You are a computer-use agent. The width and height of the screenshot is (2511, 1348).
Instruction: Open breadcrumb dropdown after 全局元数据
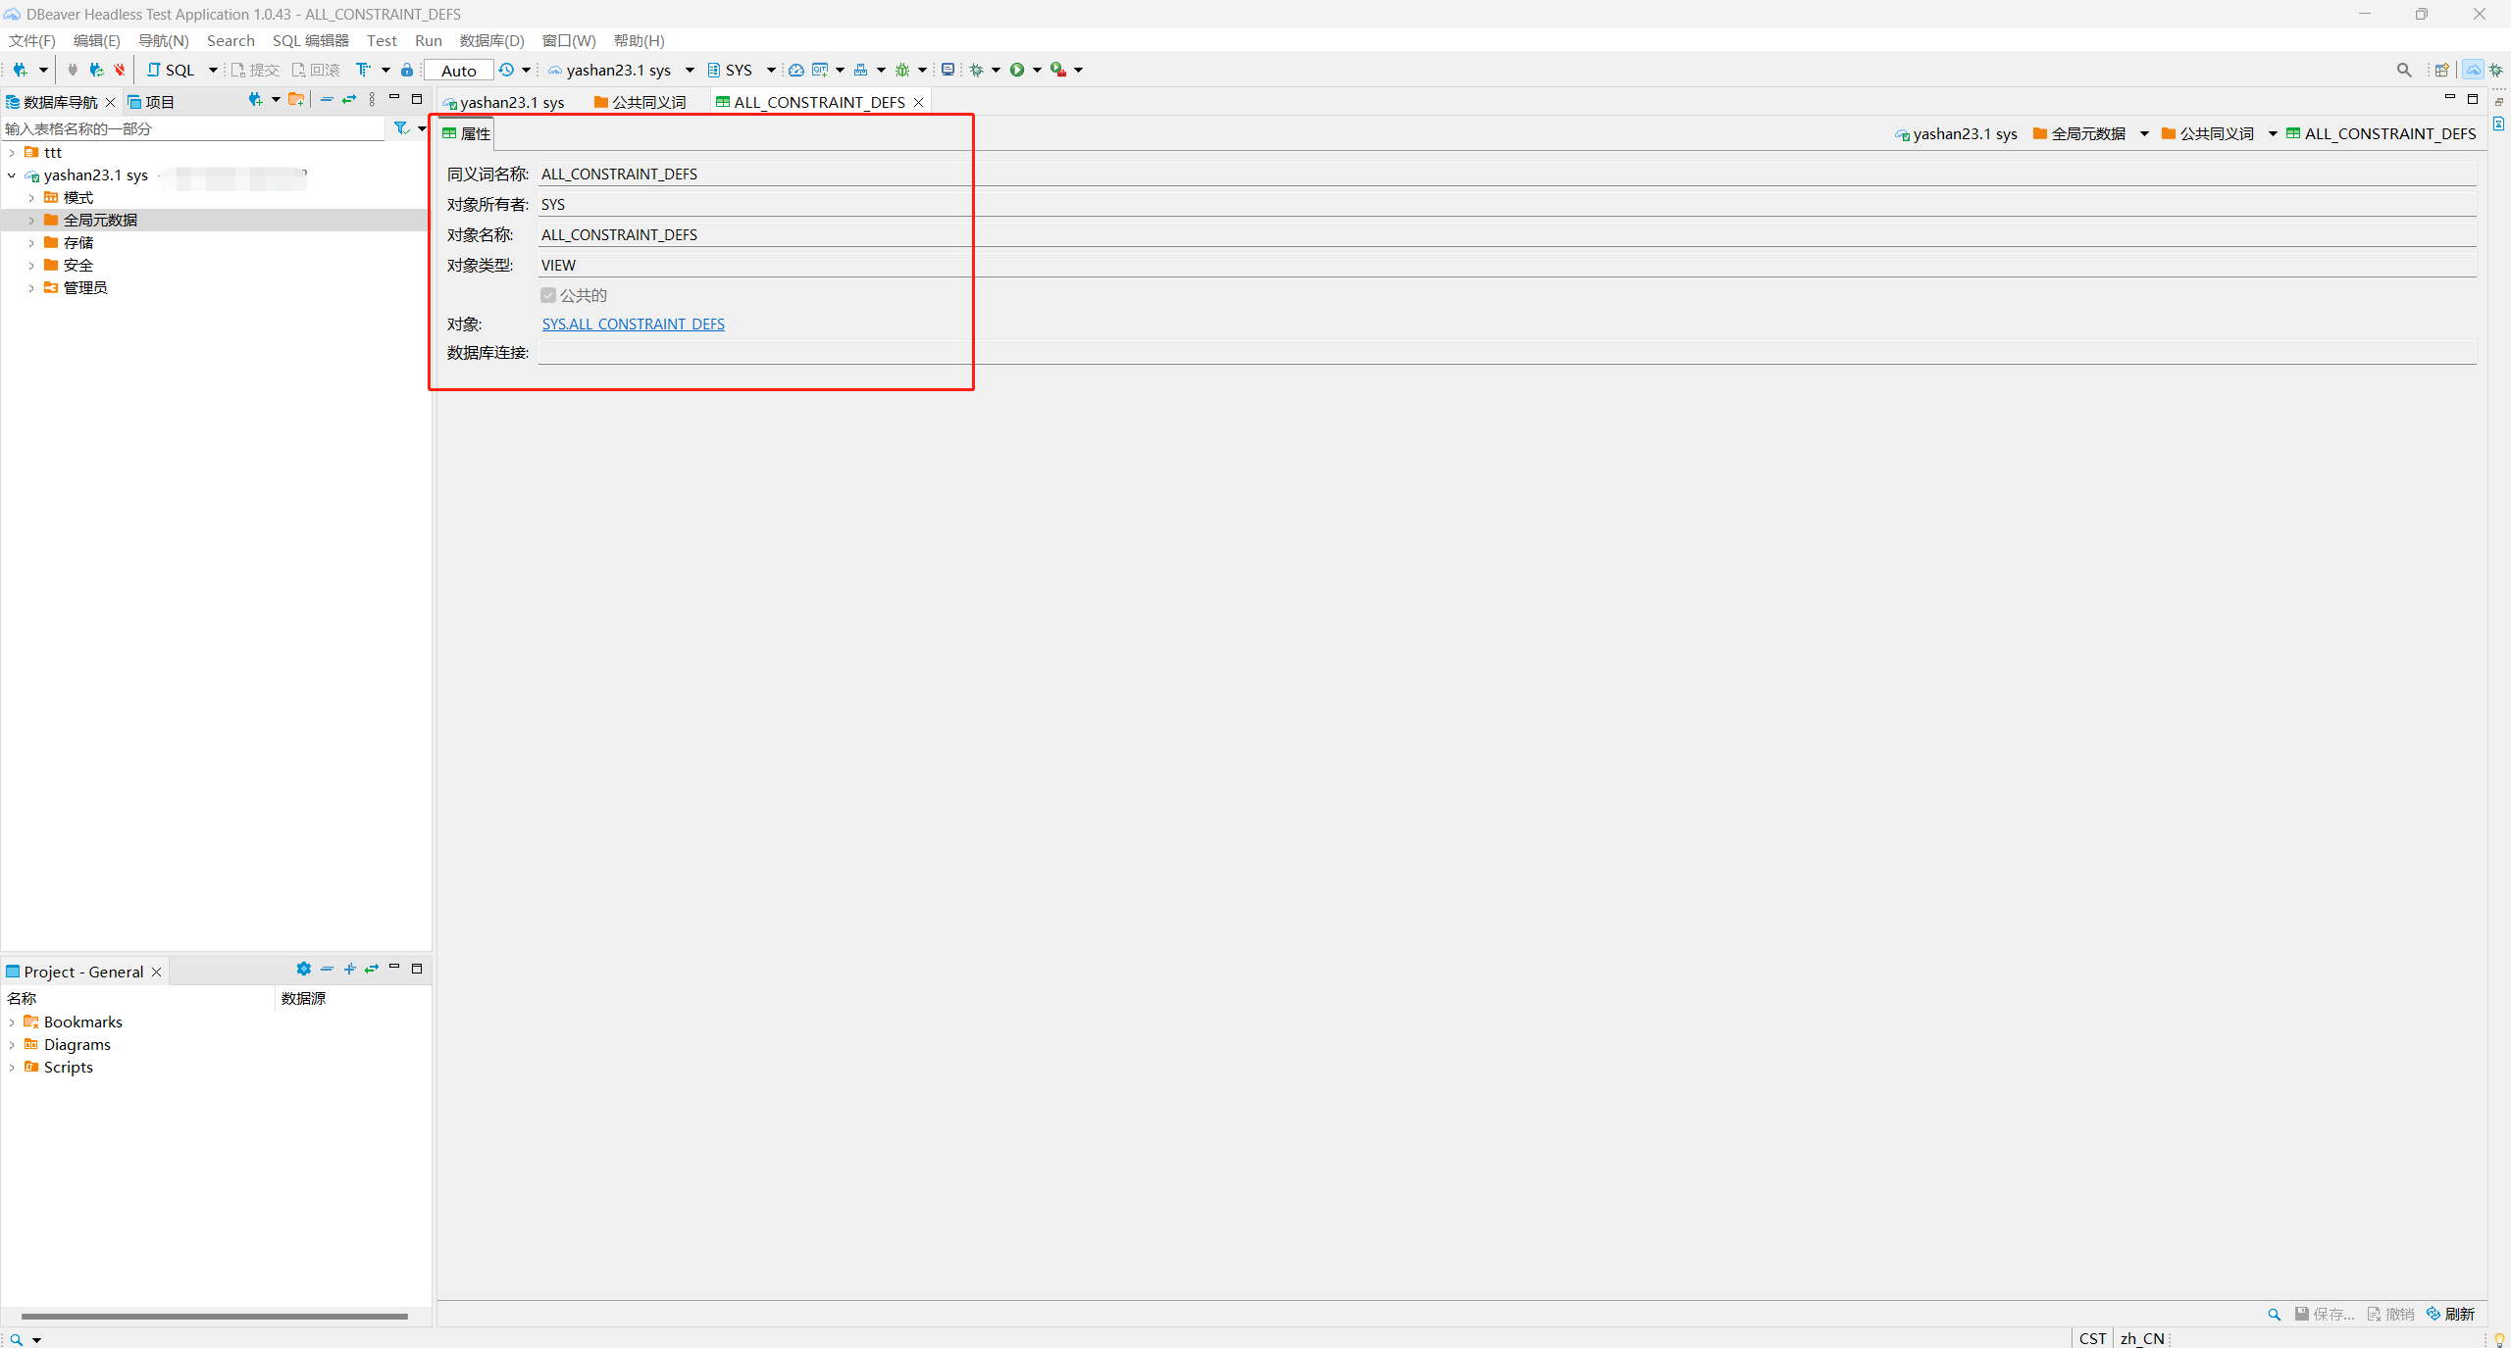pos(2144,133)
